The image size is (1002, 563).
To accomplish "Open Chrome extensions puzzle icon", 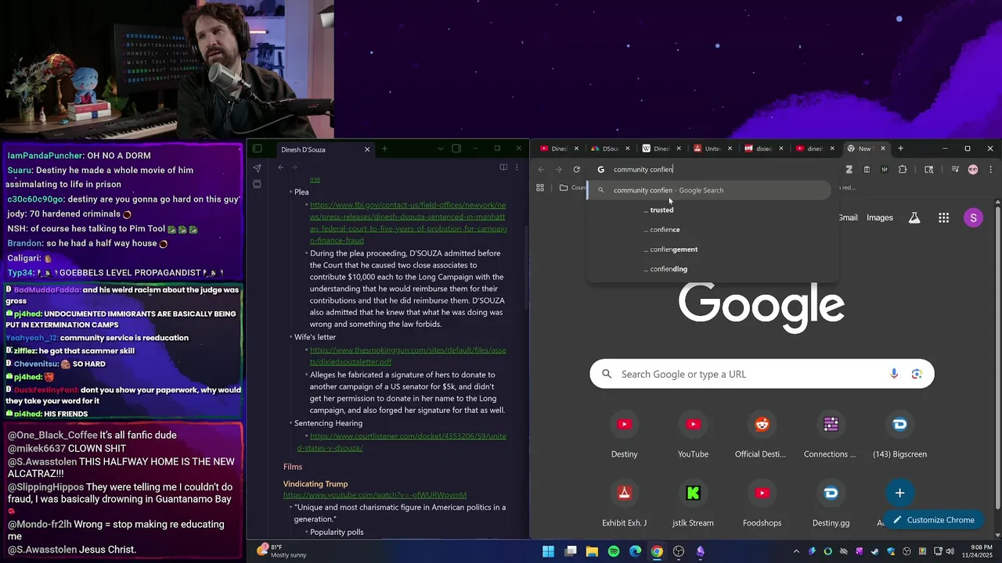I will click(903, 170).
